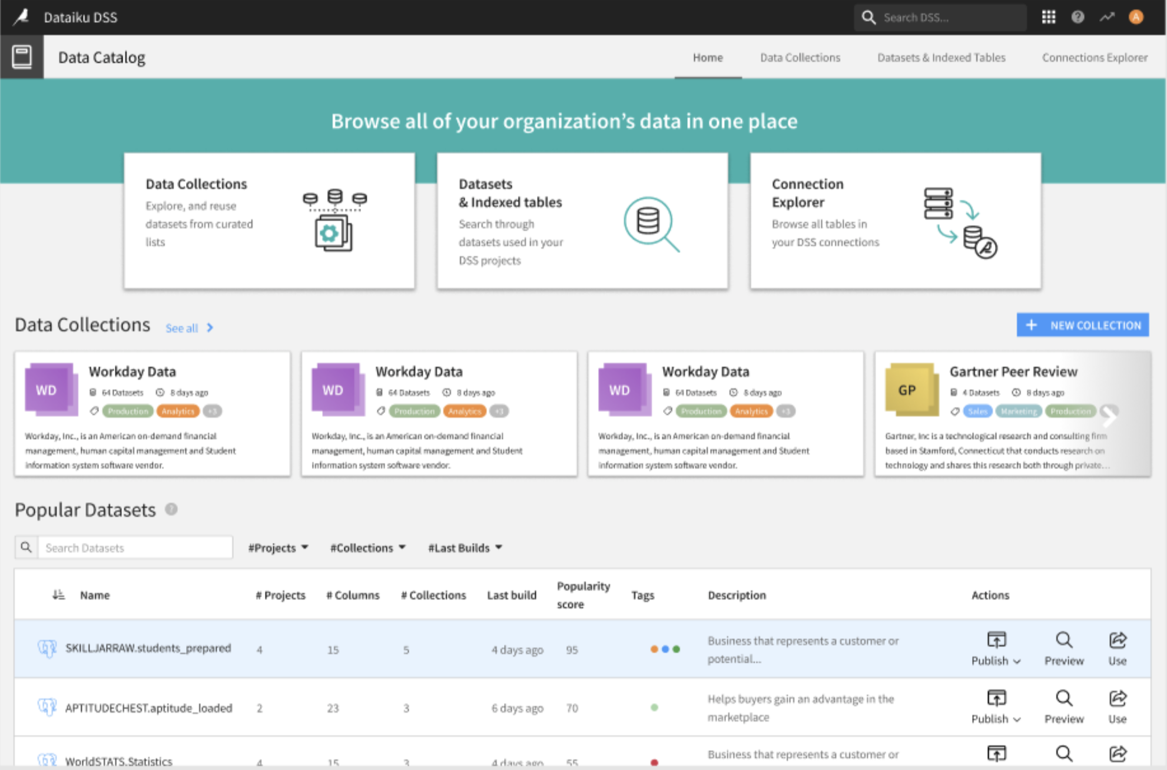This screenshot has width=1167, height=770.
Task: Click the red tag dot in WorldSTATS row
Action: pos(654,762)
